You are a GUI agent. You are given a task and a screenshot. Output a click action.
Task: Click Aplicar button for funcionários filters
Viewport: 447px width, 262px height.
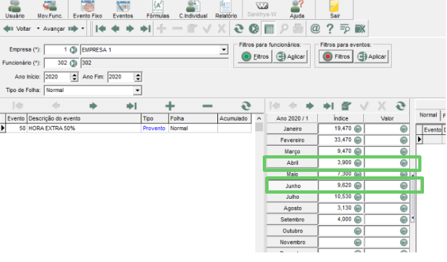(290, 56)
